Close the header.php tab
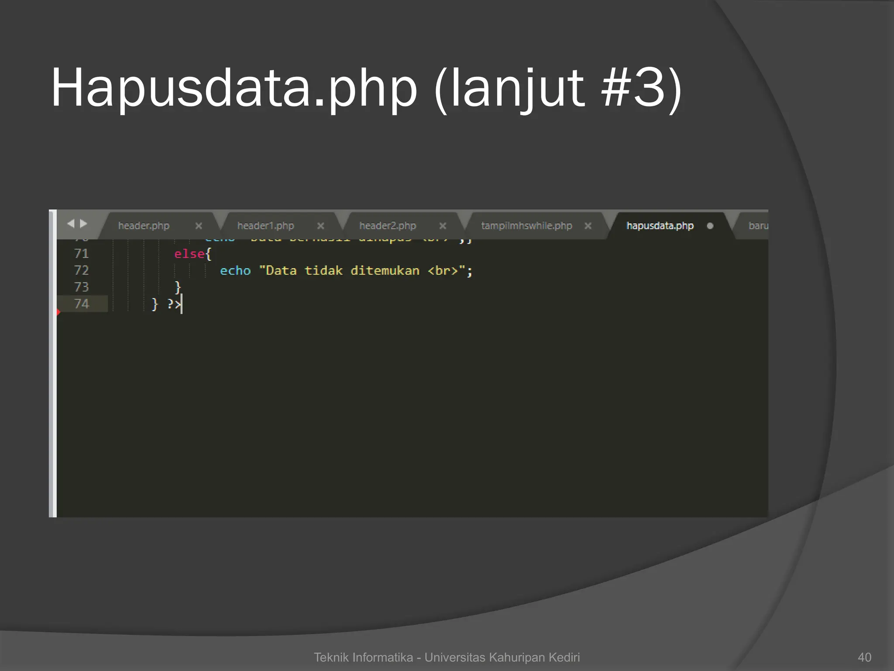Screen dimensions: 894x671 (199, 226)
